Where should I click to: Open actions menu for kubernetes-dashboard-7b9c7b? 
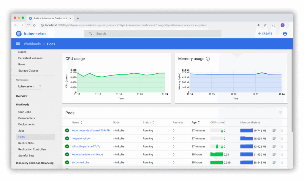(x=282, y=131)
